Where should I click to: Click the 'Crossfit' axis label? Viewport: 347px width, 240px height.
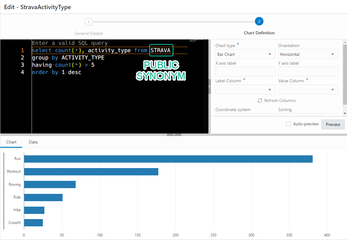15,223
